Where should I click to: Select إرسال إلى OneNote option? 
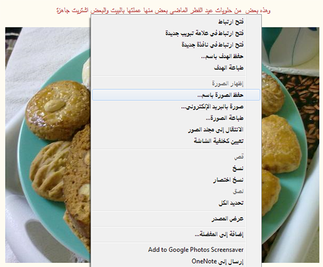pyautogui.click(x=176, y=262)
